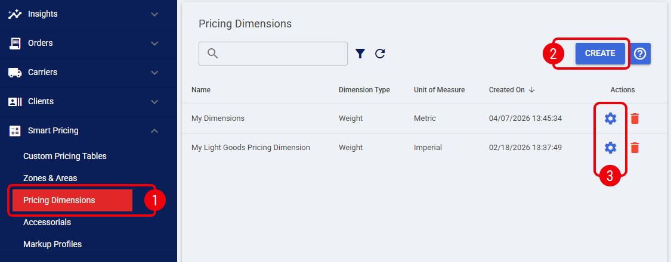The height and width of the screenshot is (262, 671).
Task: Click the Carriers truck icon
Action: (15, 72)
